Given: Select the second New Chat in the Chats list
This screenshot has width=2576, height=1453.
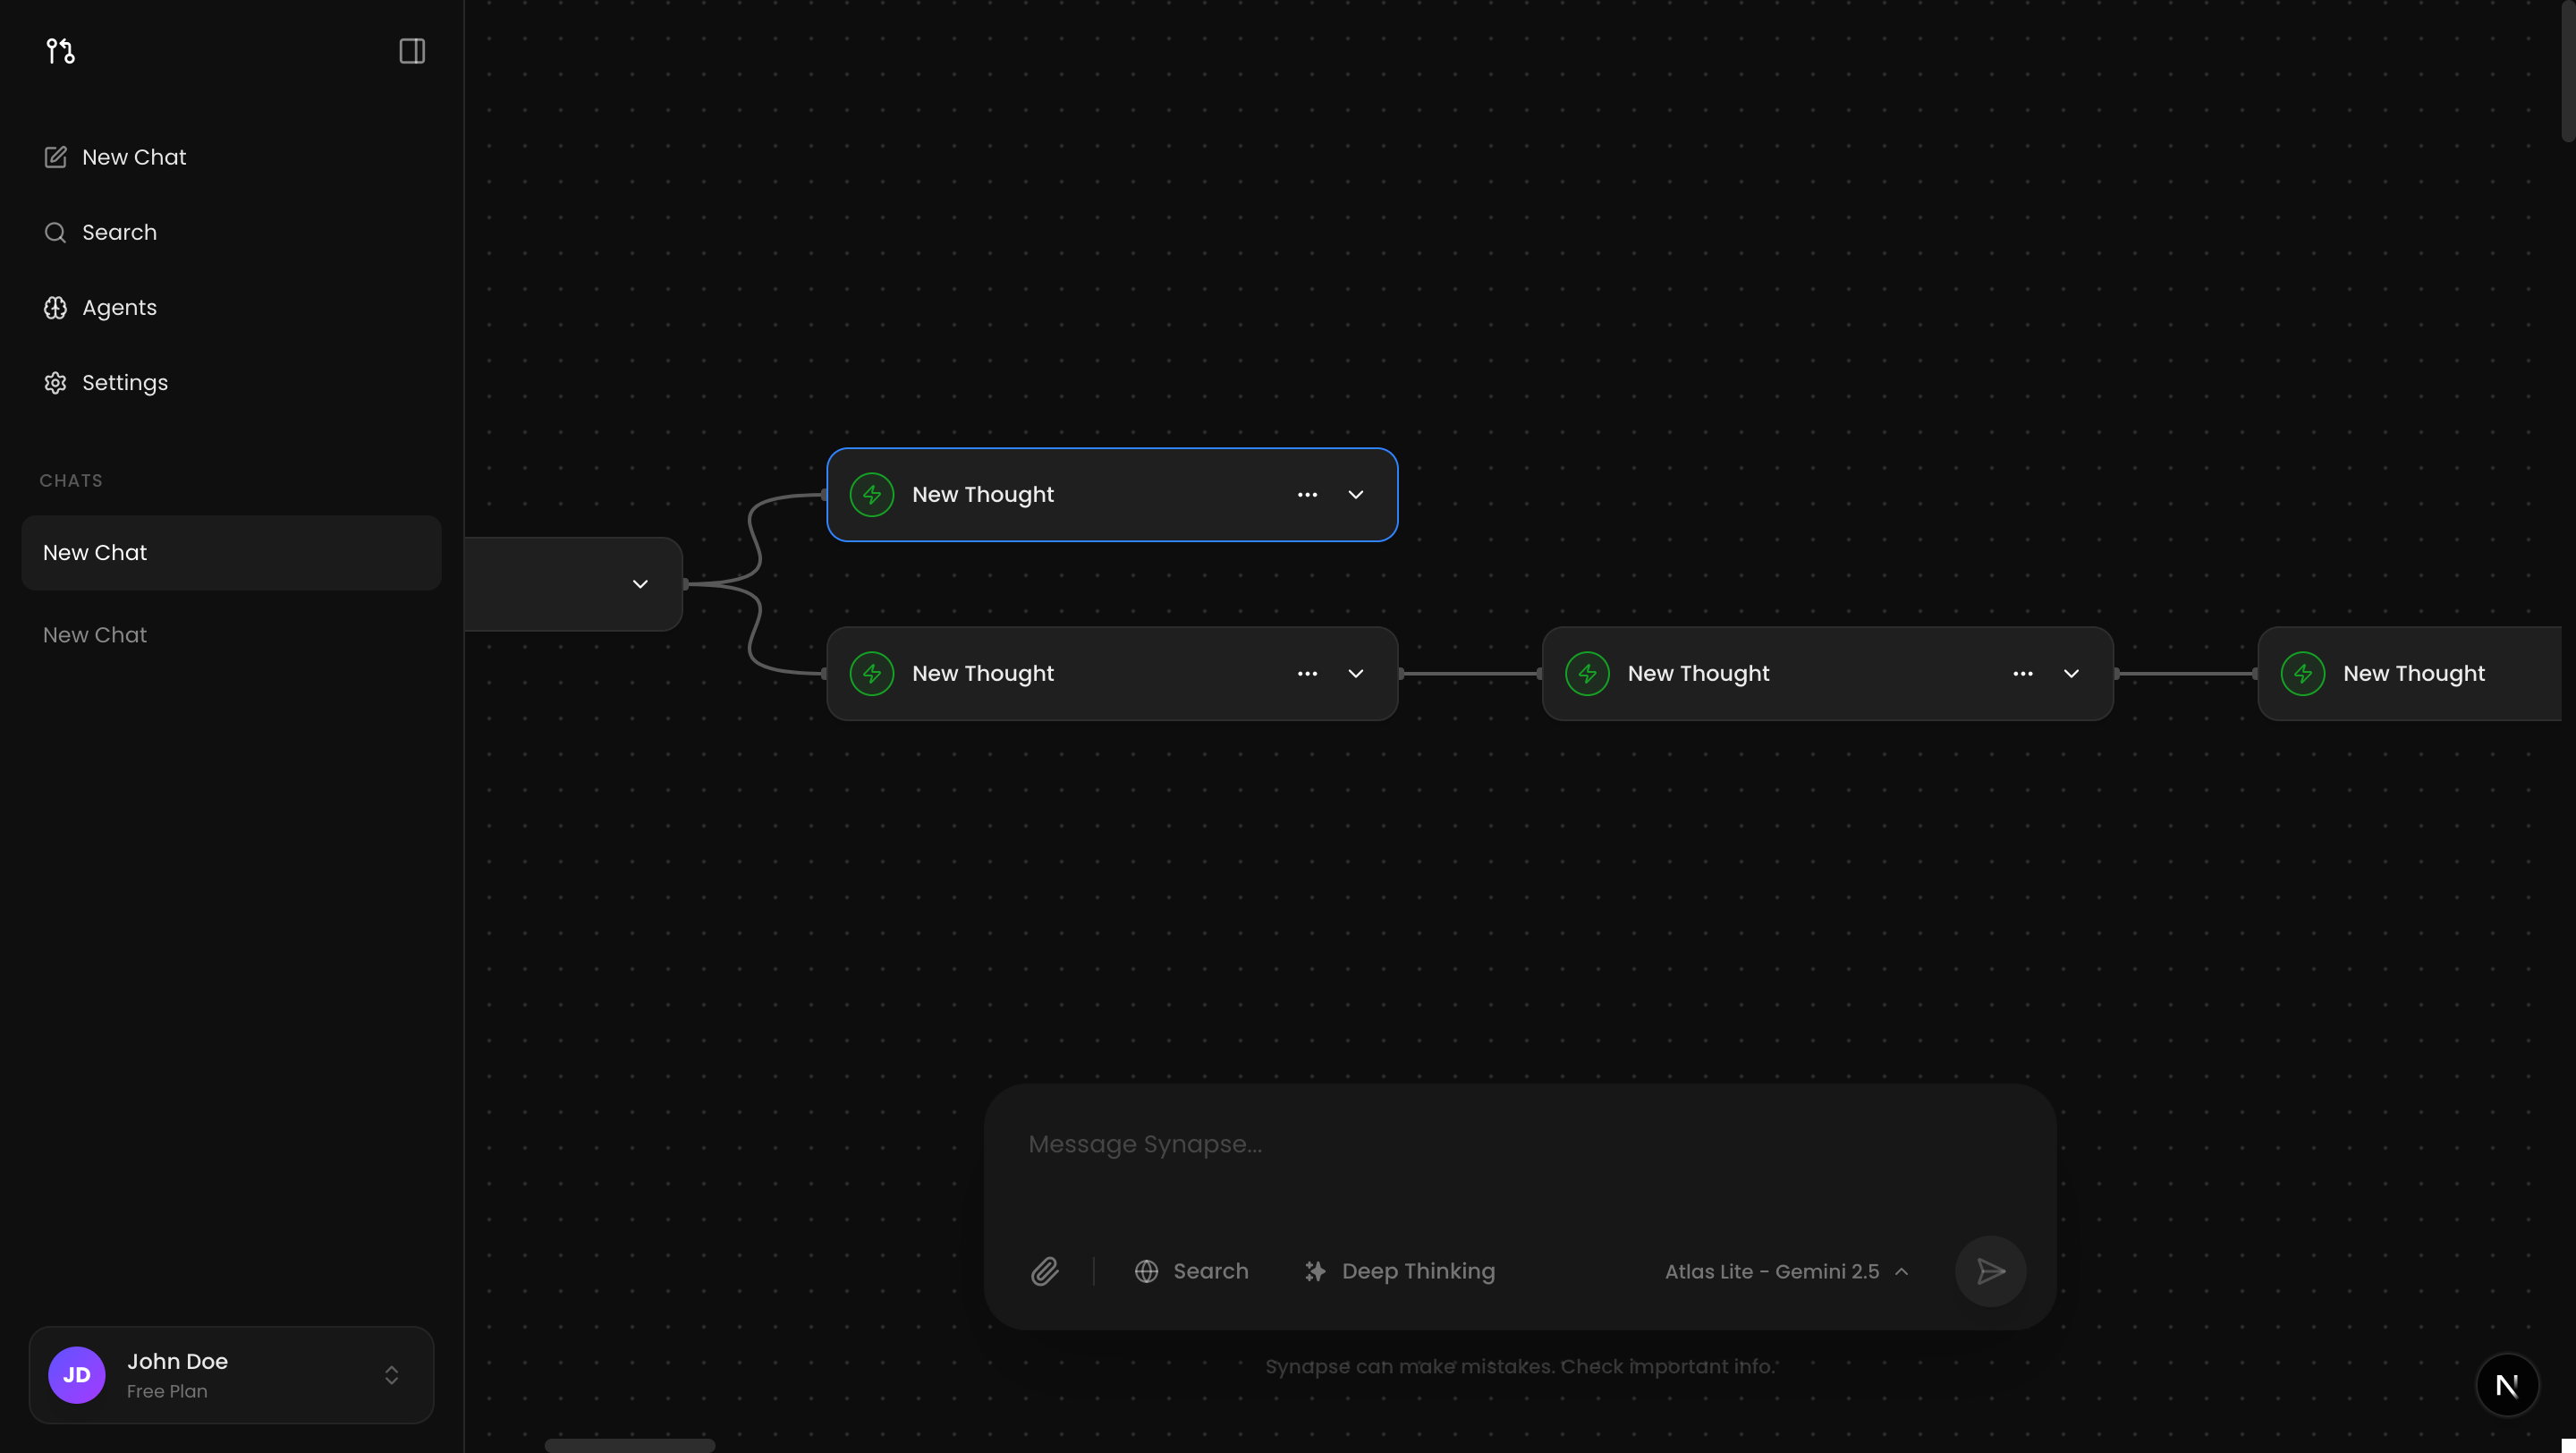Looking at the screenshot, I should click(94, 634).
